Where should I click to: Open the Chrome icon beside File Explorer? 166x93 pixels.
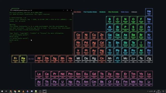15,91
